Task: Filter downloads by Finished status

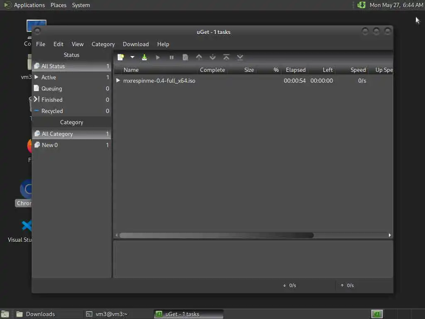Action: [71, 100]
